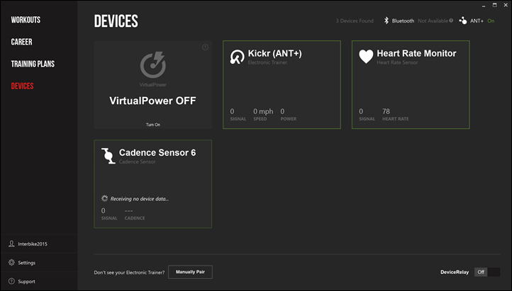Click the Support help icon
Screen dimensions: 512x291
pyautogui.click(x=12, y=281)
